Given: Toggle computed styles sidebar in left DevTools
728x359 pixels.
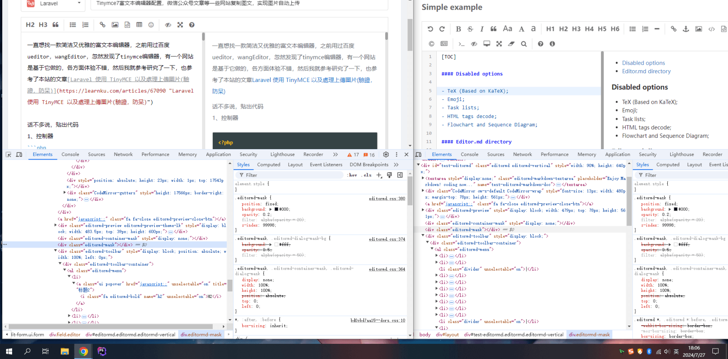Looking at the screenshot, I should click(x=400, y=175).
